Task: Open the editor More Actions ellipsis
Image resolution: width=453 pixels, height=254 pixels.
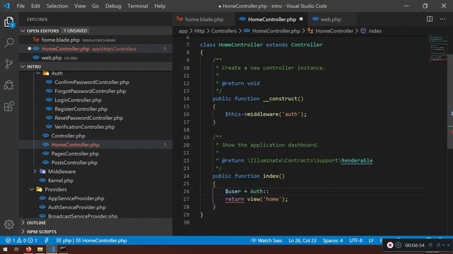Action: pyautogui.click(x=442, y=19)
